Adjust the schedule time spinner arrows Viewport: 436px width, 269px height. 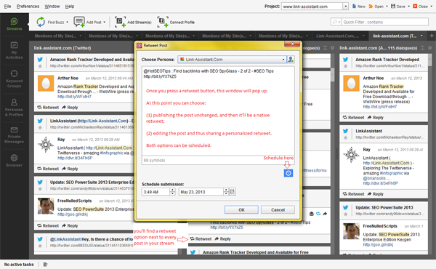click(172, 192)
